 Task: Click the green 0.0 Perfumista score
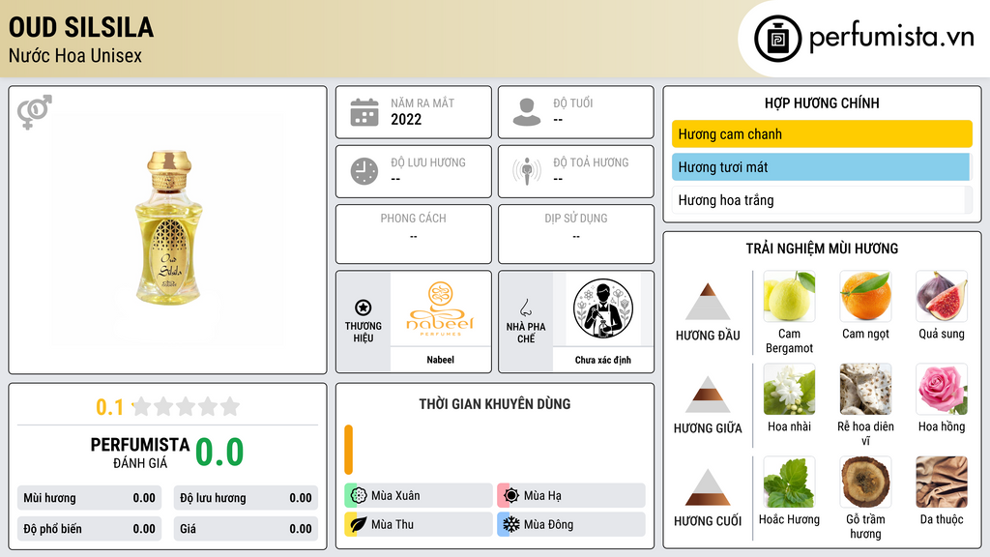point(219,453)
